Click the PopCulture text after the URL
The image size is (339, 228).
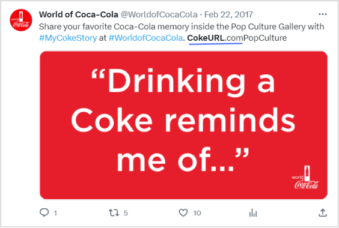click(265, 38)
